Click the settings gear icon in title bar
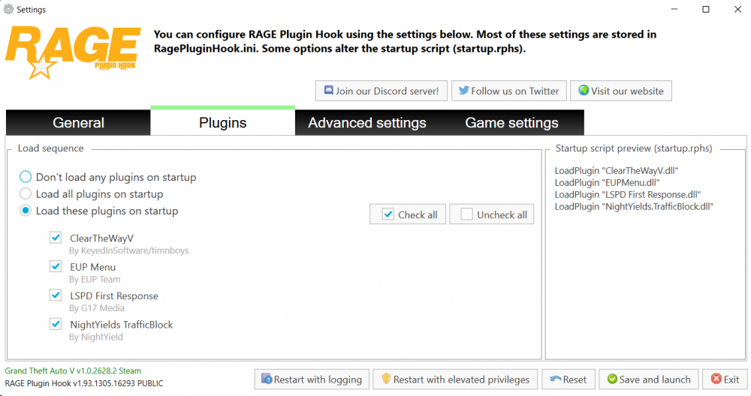Image resolution: width=751 pixels, height=396 pixels. coord(8,9)
